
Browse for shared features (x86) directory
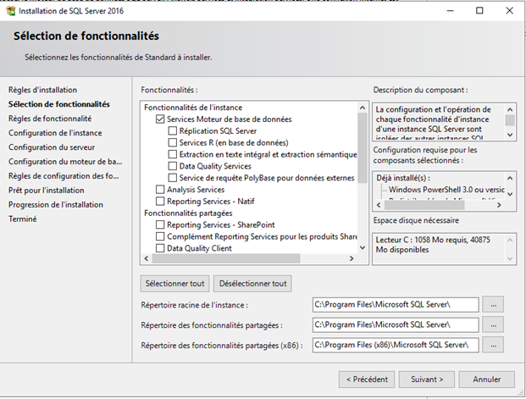[x=496, y=345]
